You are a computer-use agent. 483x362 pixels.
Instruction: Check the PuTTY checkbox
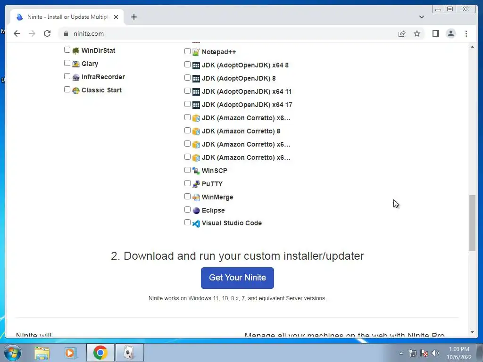(x=187, y=183)
